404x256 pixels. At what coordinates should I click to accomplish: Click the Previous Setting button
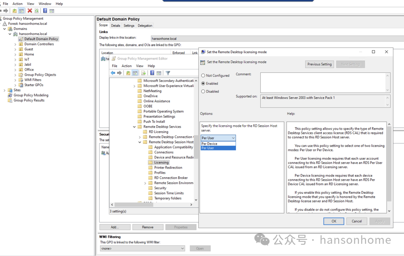(x=320, y=64)
